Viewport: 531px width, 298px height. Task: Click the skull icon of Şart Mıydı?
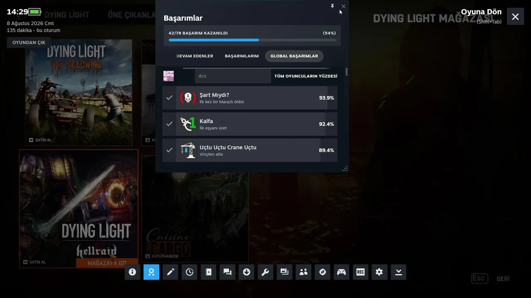(x=188, y=98)
